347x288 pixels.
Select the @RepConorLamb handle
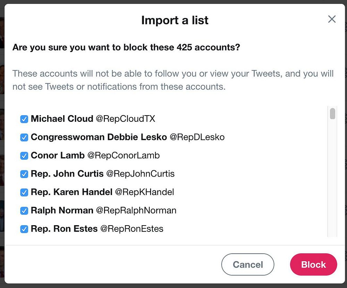124,155
